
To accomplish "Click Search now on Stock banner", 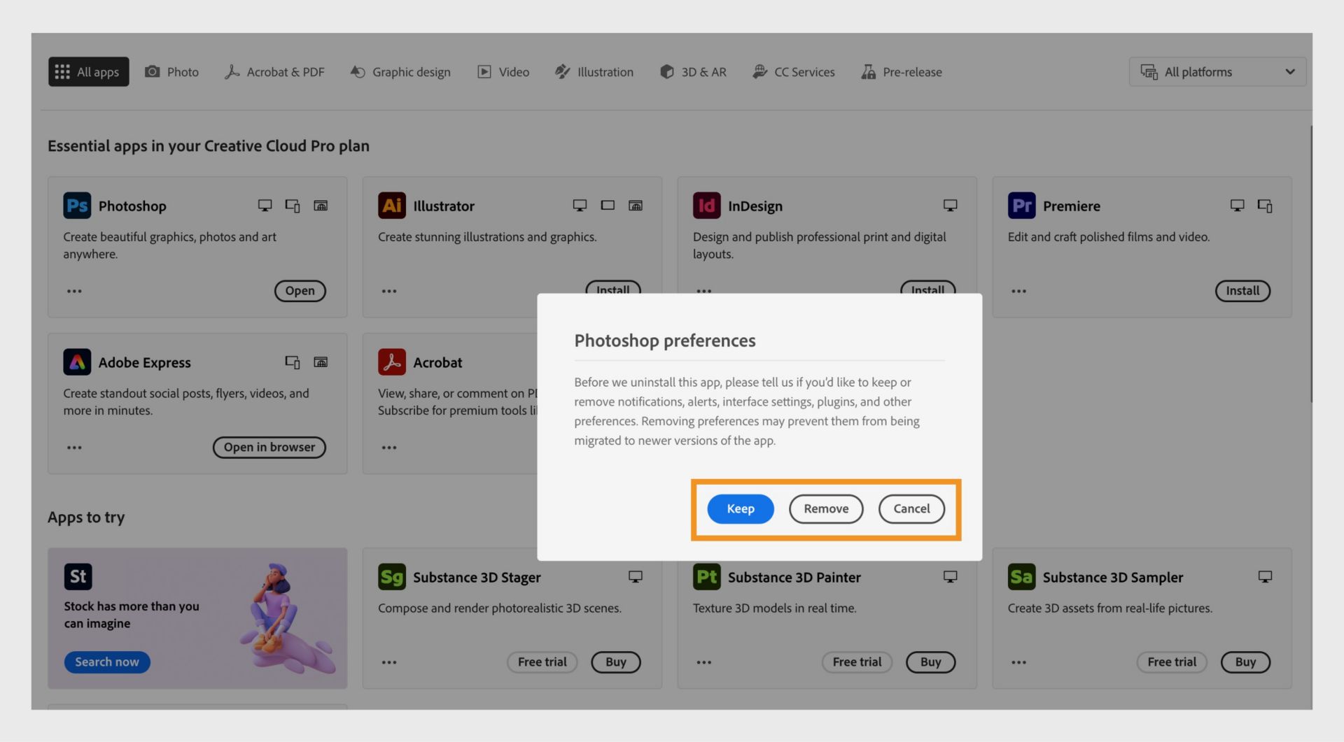I will [x=107, y=662].
